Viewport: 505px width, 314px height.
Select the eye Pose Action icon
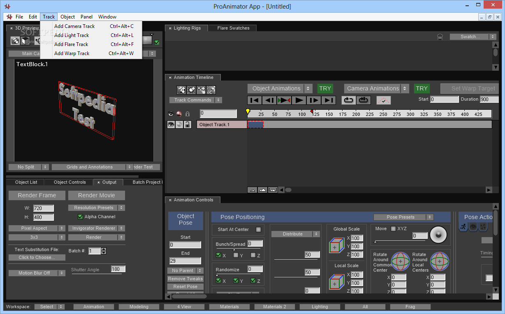pyautogui.click(x=473, y=226)
